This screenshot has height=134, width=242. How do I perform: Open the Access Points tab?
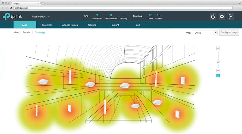[70, 25]
